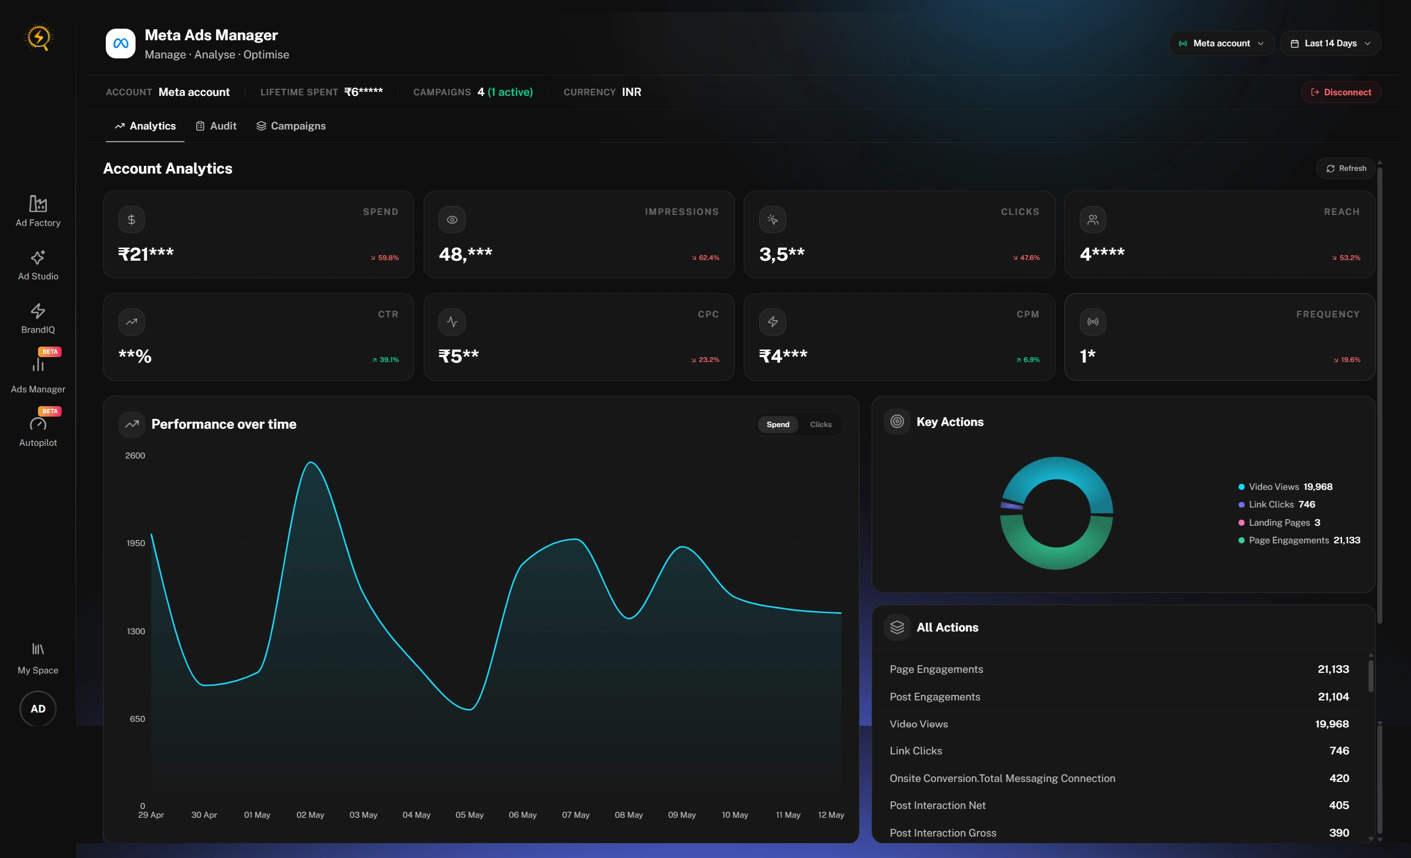Show Spend in the performance chart
The image size is (1411, 858).
(777, 424)
